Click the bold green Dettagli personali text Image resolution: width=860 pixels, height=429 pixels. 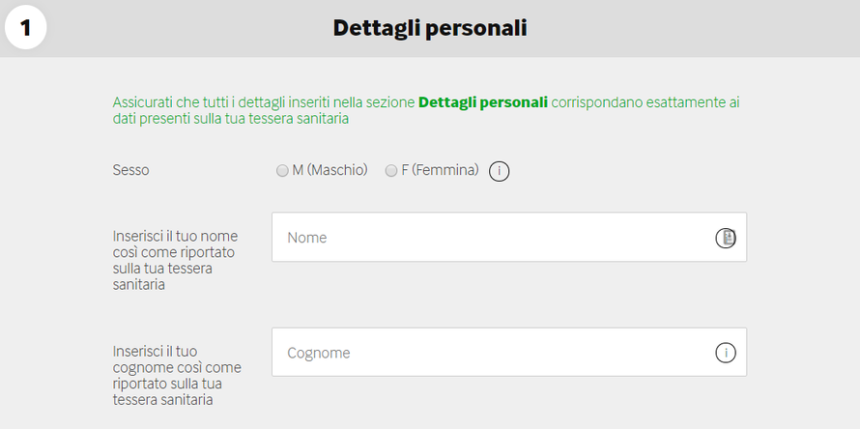pyautogui.click(x=482, y=102)
